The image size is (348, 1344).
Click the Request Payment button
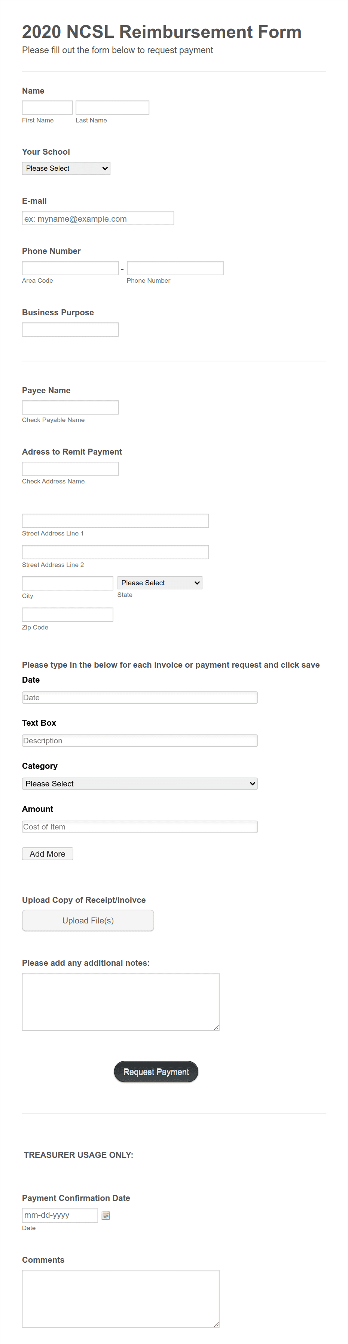click(156, 1071)
